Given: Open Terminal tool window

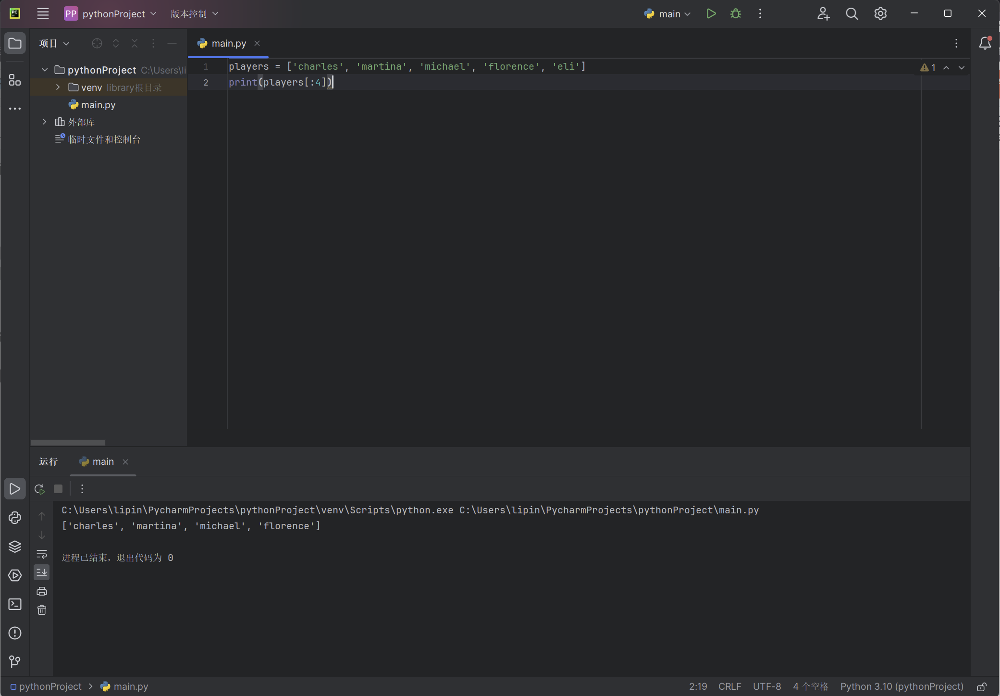Looking at the screenshot, I should [x=15, y=604].
